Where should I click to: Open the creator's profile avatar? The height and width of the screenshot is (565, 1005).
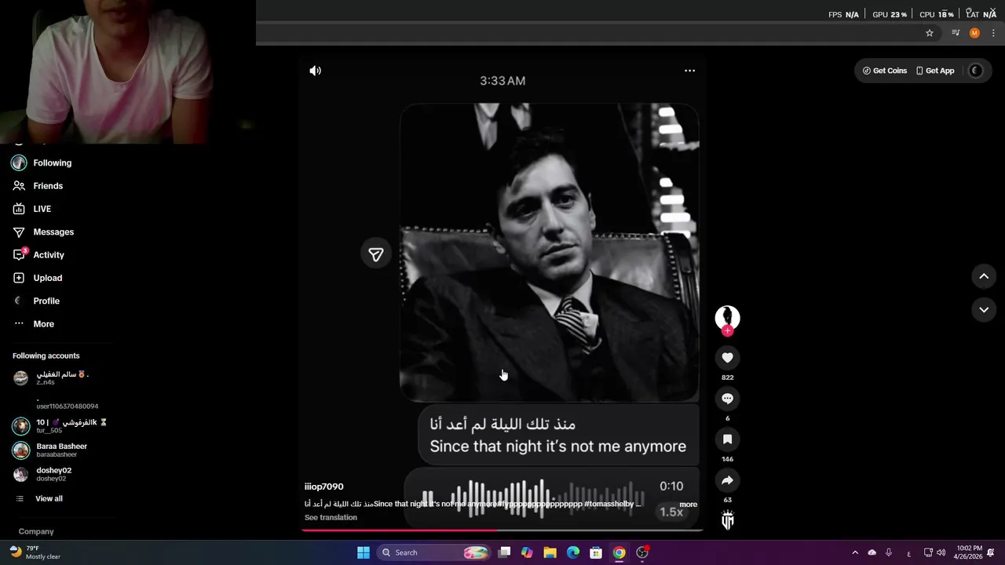(727, 317)
